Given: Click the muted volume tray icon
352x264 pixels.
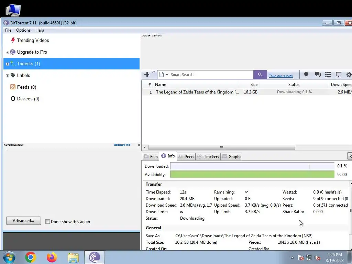Looking at the screenshot, I should 317,258.
